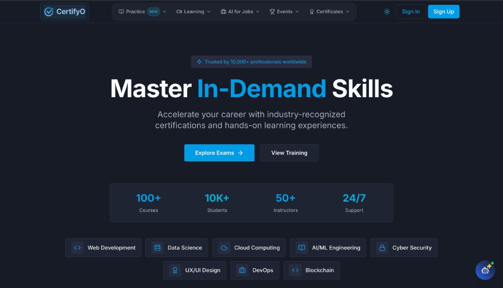Select the Web Development category label
This screenshot has height=288, width=503.
click(112, 248)
